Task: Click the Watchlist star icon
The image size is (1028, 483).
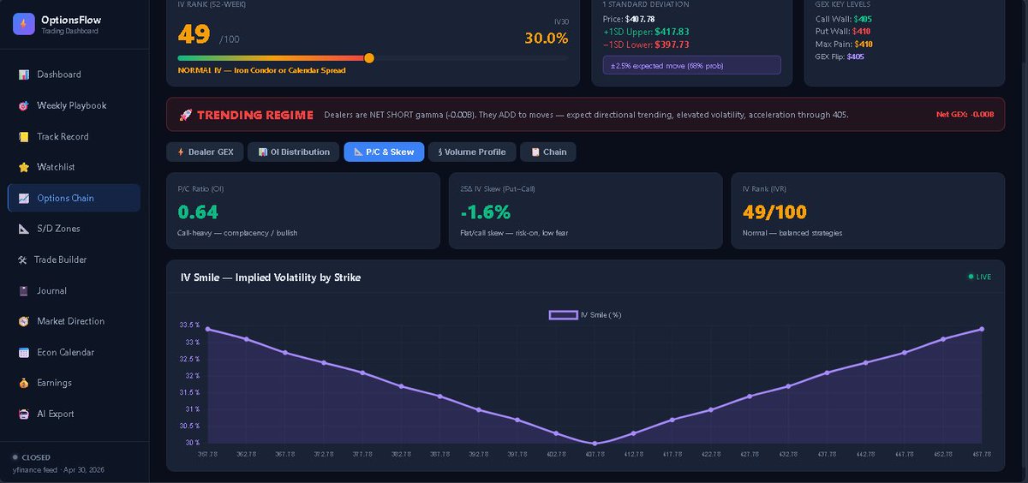Action: pyautogui.click(x=24, y=167)
